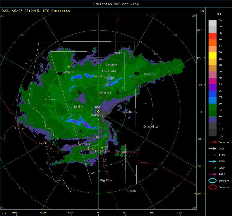Click the Didsbury label
Screen dimensions: 232x216
point(97,115)
